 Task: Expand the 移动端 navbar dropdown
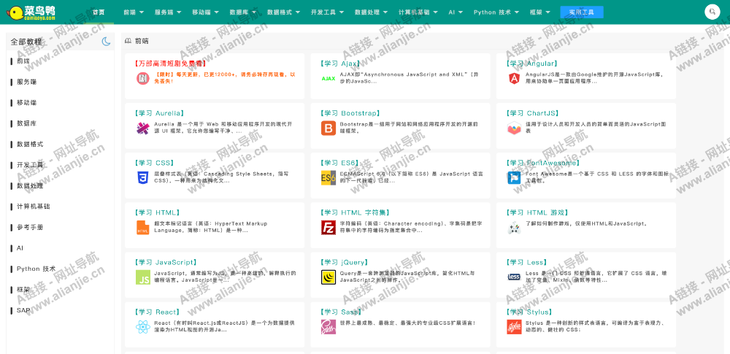[x=205, y=12]
